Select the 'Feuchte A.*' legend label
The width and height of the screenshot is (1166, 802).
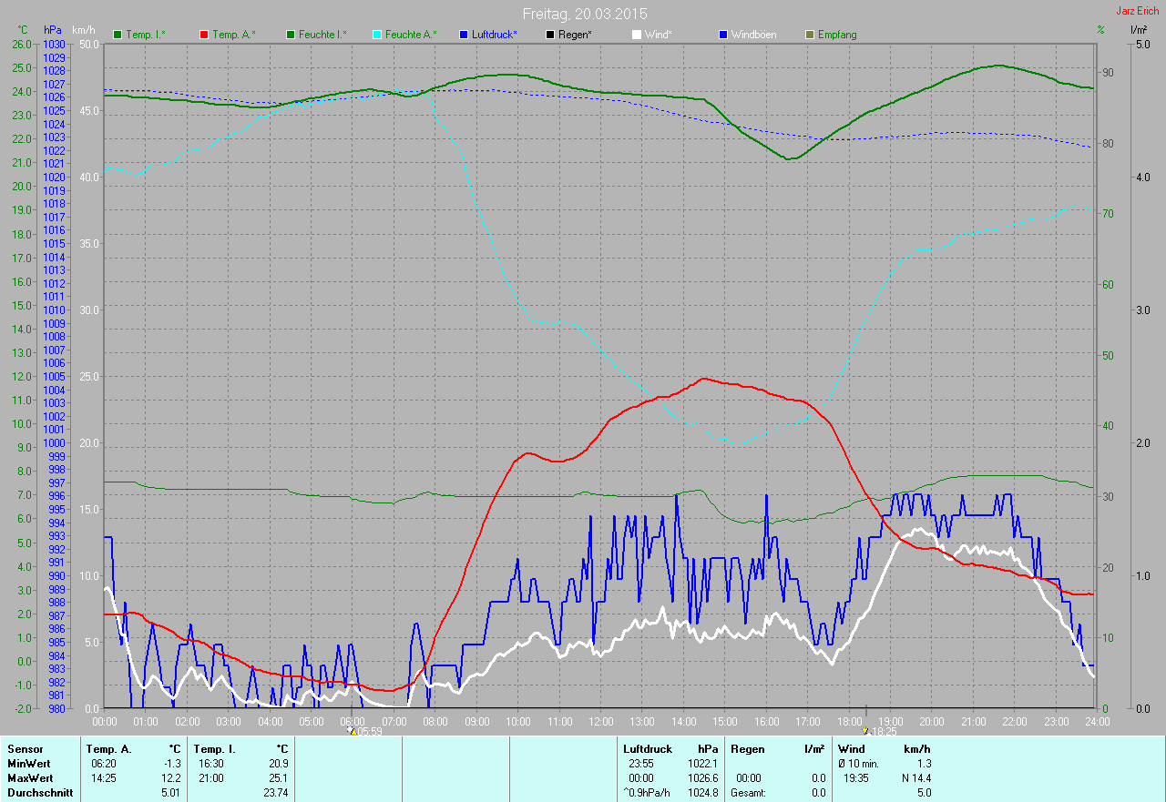pos(411,35)
